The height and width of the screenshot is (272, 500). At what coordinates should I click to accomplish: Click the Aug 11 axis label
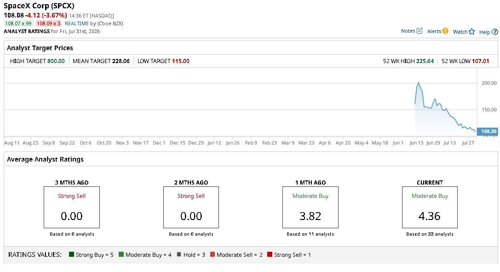click(12, 143)
